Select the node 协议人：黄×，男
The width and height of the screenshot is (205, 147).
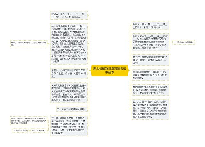150,26
